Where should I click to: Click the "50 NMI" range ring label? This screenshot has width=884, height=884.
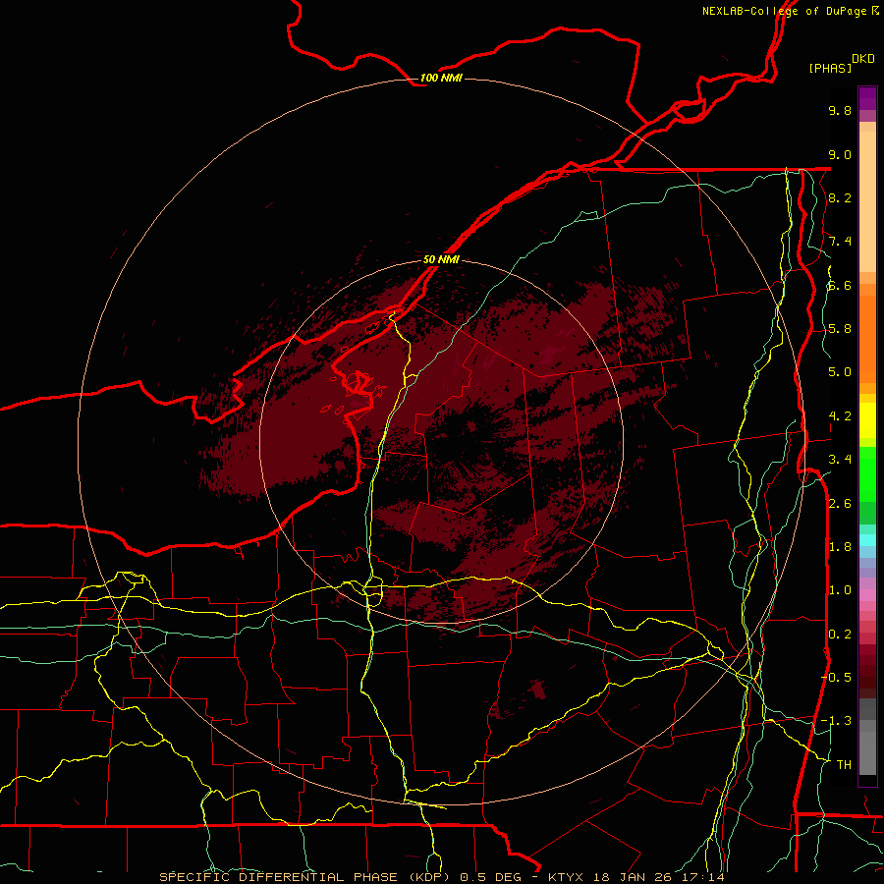441,259
